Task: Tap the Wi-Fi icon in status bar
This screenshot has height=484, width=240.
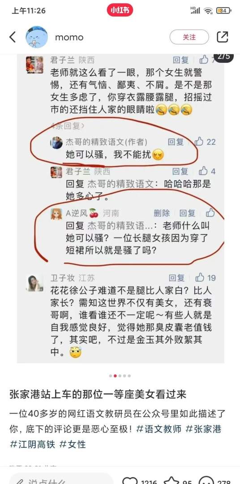Action: click(208, 11)
